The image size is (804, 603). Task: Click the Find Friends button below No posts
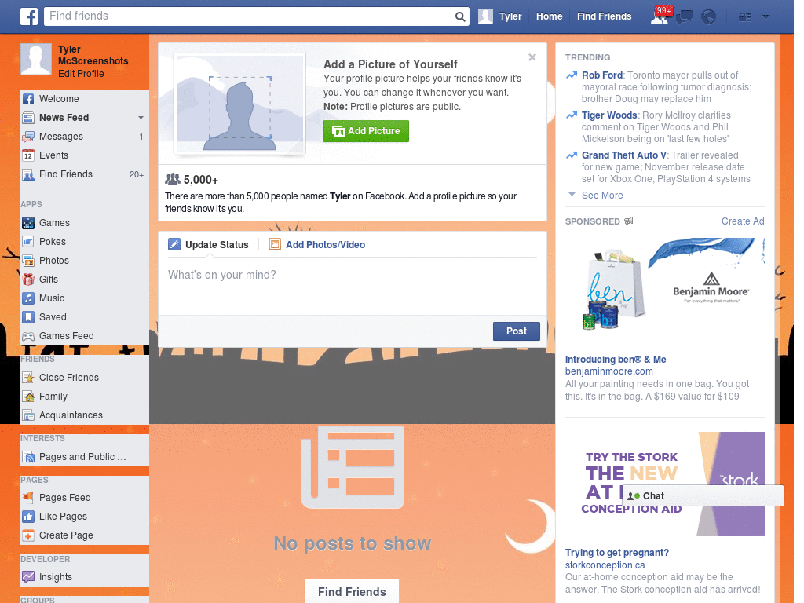[352, 592]
